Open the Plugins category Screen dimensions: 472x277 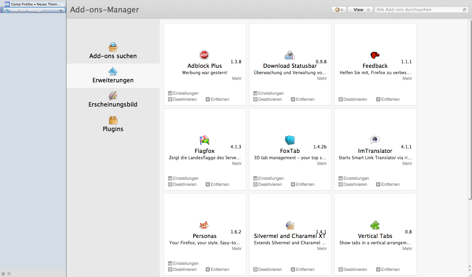[x=113, y=124]
